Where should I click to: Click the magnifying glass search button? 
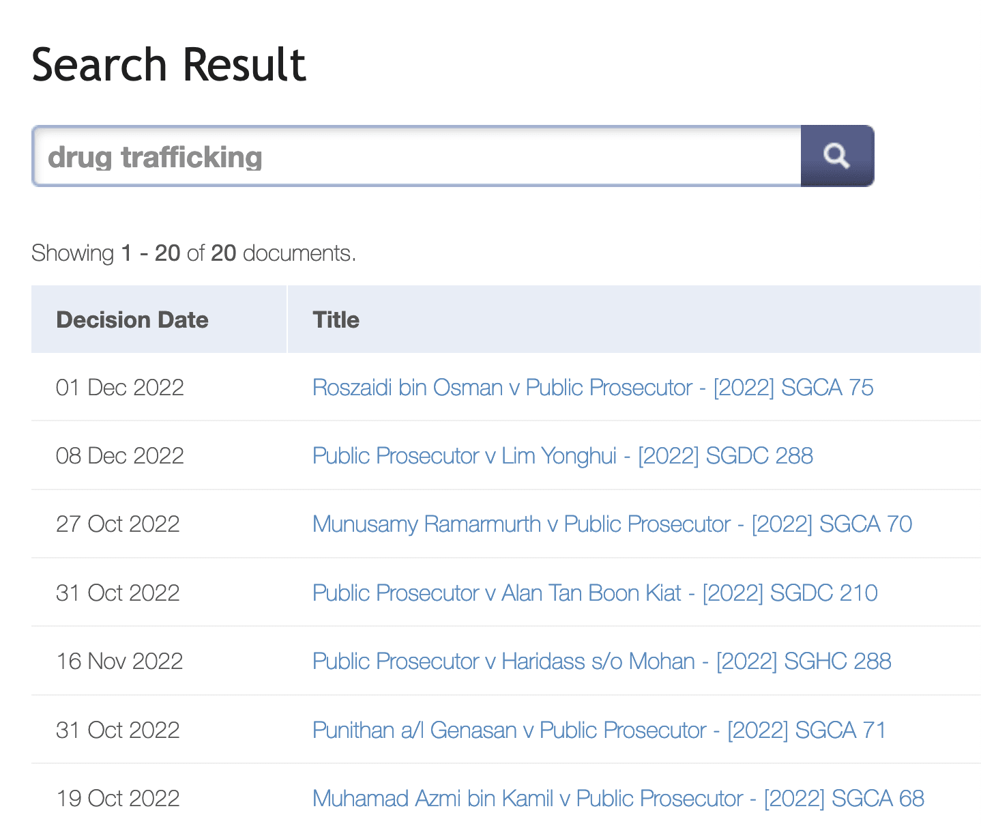point(836,156)
